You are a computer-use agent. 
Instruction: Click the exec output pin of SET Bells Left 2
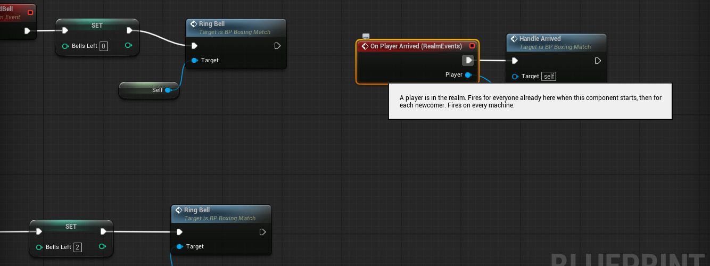(x=103, y=231)
